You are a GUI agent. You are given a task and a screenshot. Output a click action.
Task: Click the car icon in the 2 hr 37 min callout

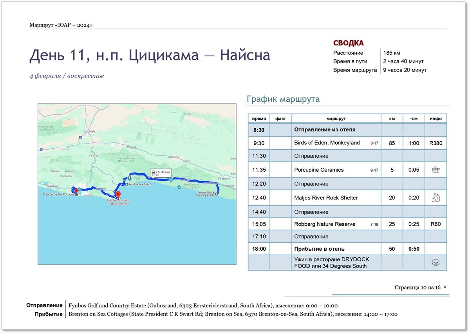(154, 172)
